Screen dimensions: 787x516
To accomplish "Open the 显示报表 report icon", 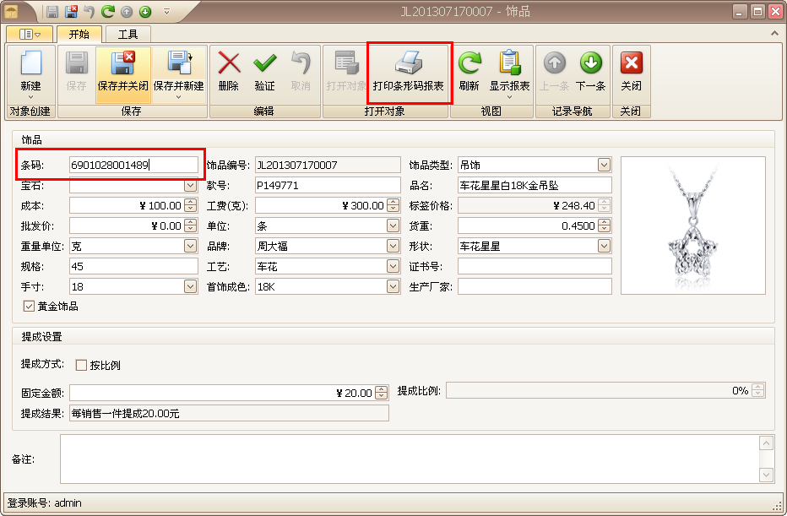I will (509, 64).
